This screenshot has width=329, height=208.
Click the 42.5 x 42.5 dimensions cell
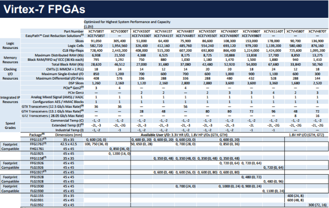[x=69, y=144]
